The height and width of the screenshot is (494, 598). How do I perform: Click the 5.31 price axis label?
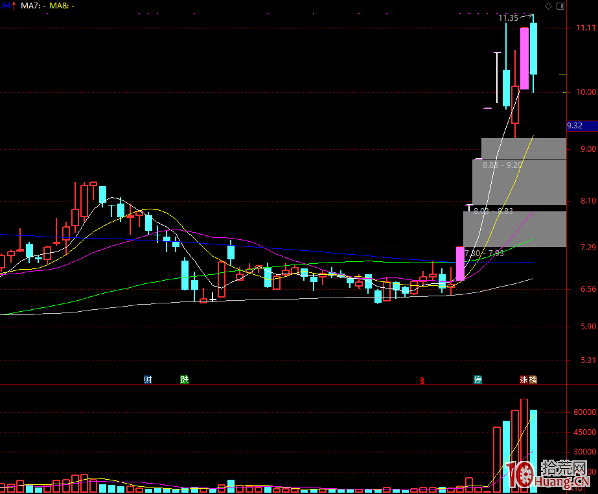click(588, 360)
